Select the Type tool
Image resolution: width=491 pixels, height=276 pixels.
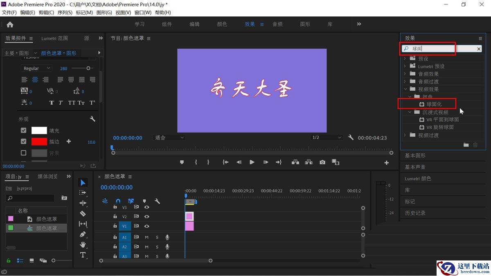tap(83, 255)
